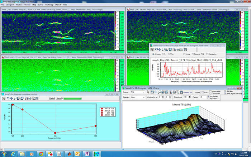This screenshot has width=251, height=157.
Task: Select the TSu radio button
Action: click(169, 54)
